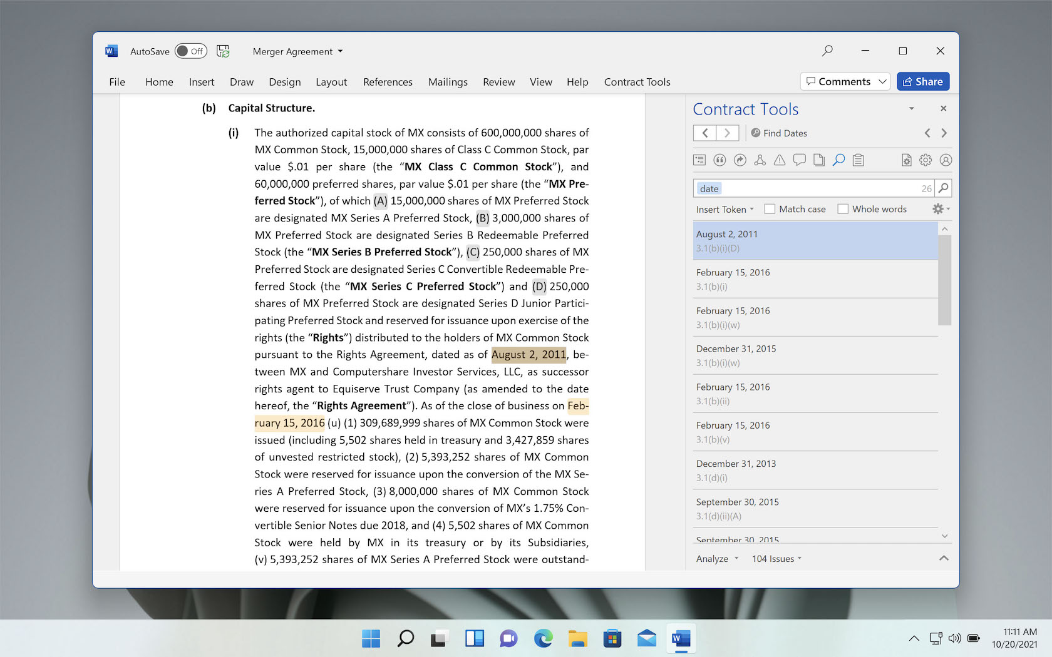Viewport: 1052px width, 657px height.
Task: Click the Word title bar search magnifier
Action: [827, 51]
